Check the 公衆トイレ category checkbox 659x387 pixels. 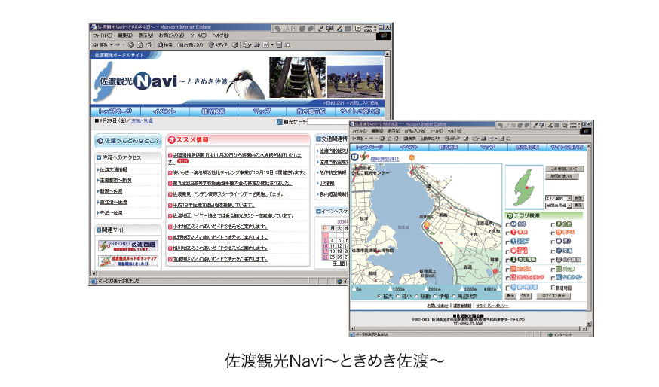coord(553,279)
